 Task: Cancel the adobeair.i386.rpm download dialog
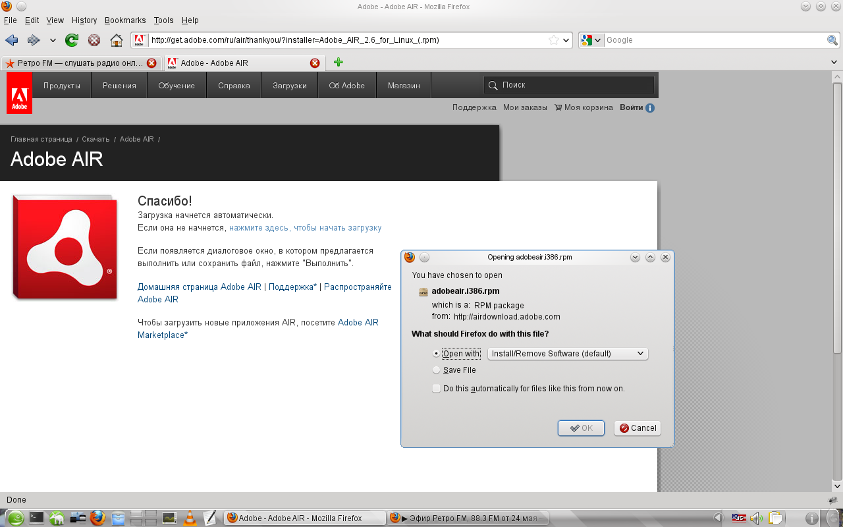click(x=638, y=428)
